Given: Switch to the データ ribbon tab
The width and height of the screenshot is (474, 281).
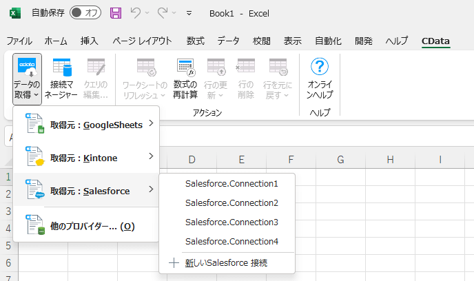Looking at the screenshot, I should coord(229,41).
